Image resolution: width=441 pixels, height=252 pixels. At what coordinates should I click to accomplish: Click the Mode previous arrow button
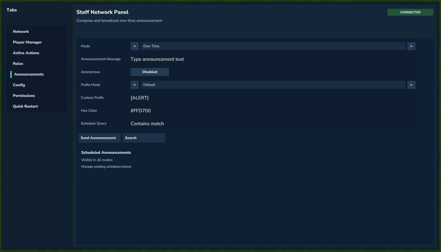[x=134, y=46]
